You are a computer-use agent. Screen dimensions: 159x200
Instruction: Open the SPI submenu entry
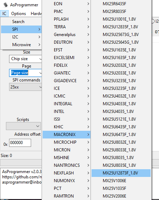(21, 29)
